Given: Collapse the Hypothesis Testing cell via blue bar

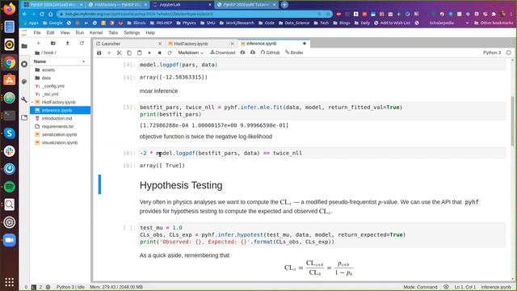Looking at the screenshot, I should pyautogui.click(x=99, y=184).
